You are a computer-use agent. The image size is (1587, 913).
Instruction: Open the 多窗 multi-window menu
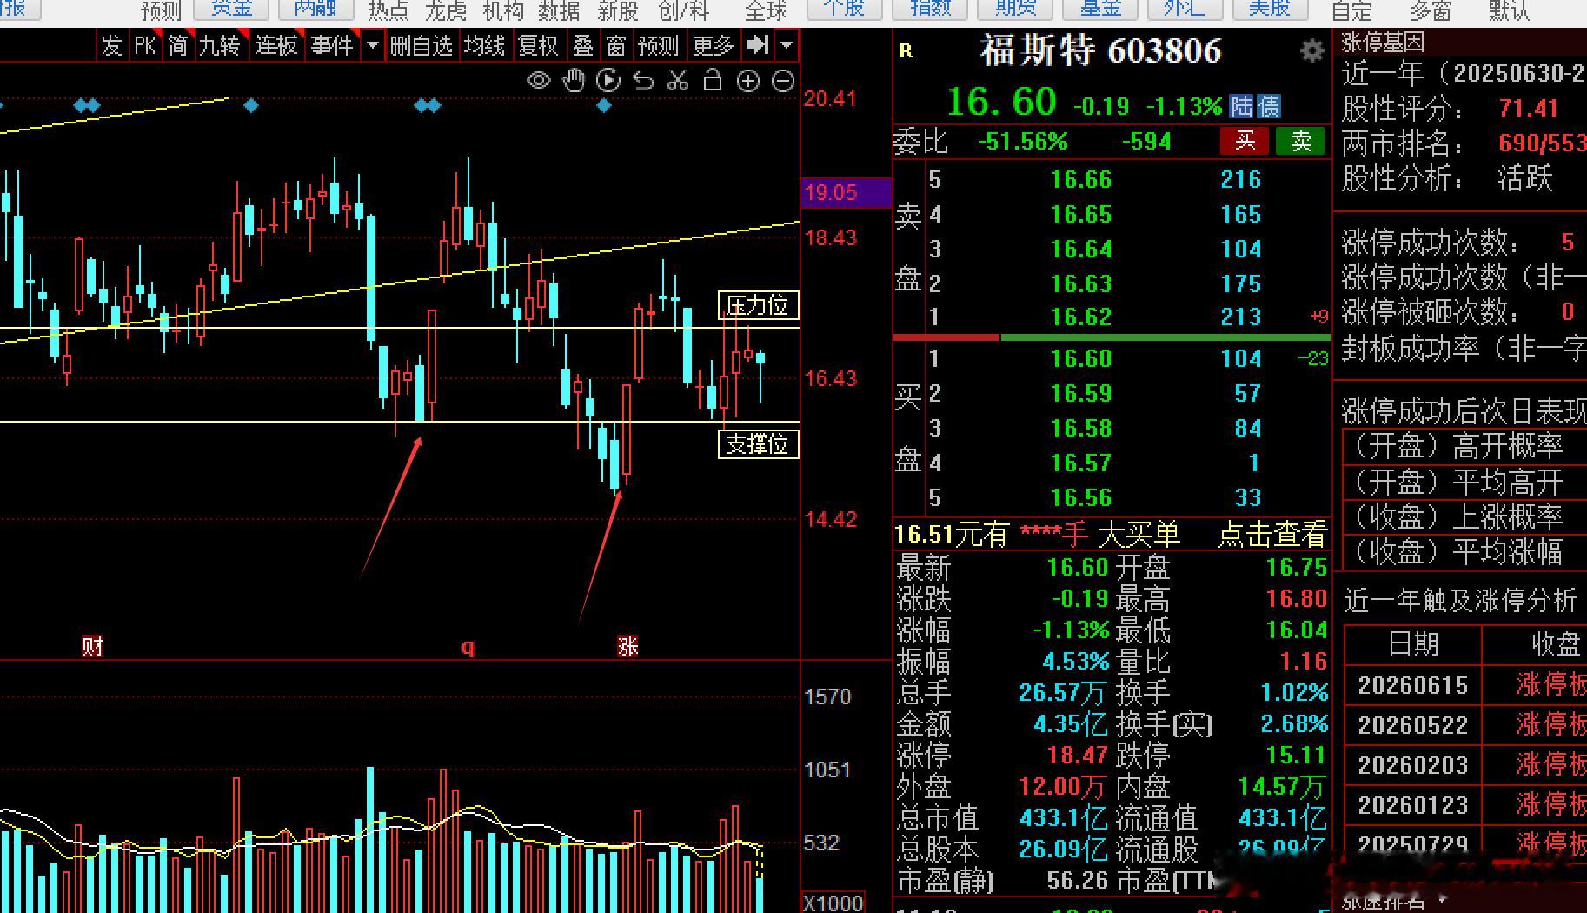(x=1431, y=10)
